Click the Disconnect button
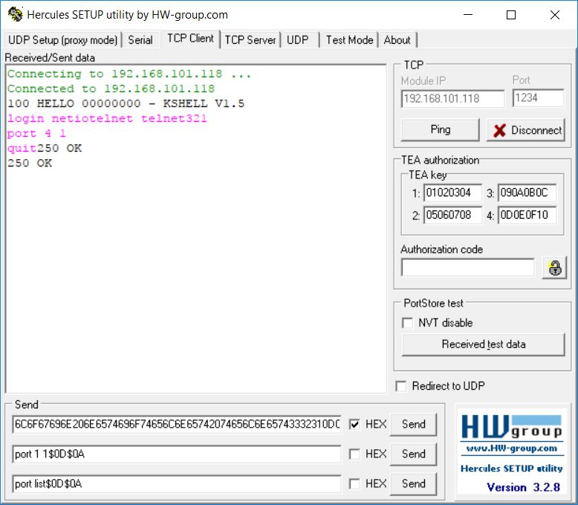The width and height of the screenshot is (578, 505). tap(526, 130)
